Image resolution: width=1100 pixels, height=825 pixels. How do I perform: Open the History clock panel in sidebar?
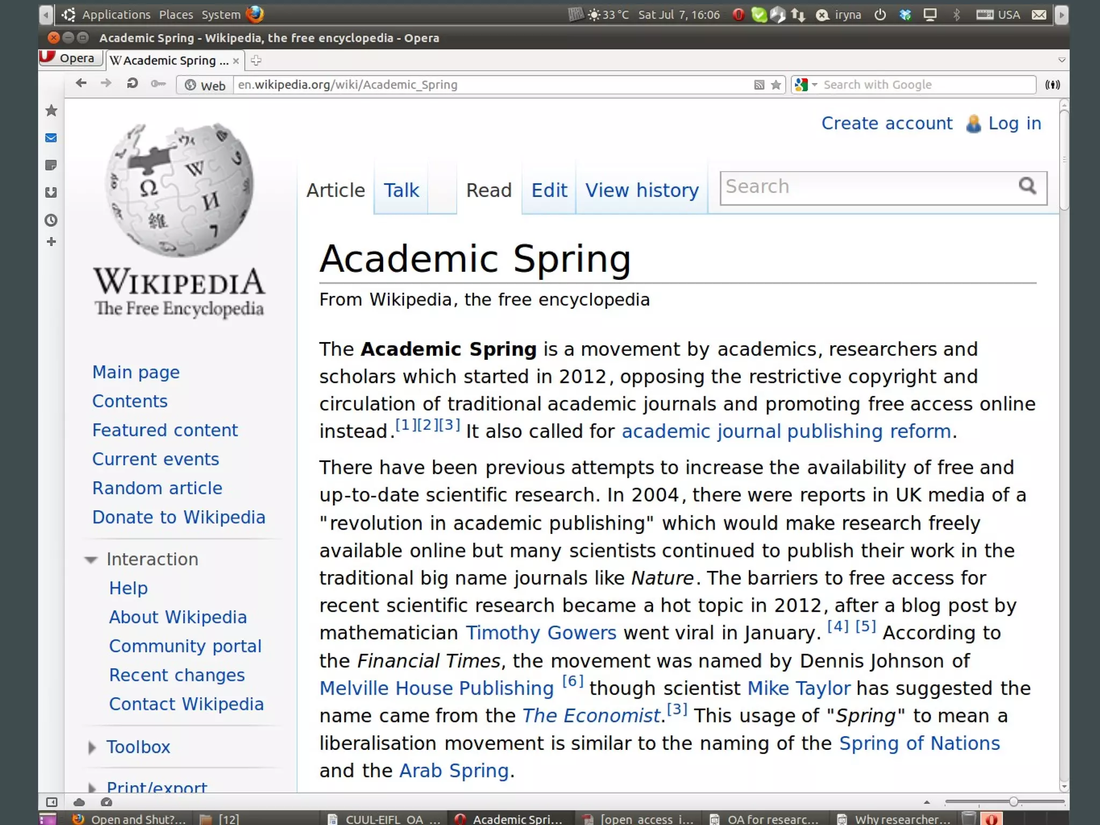coord(52,220)
